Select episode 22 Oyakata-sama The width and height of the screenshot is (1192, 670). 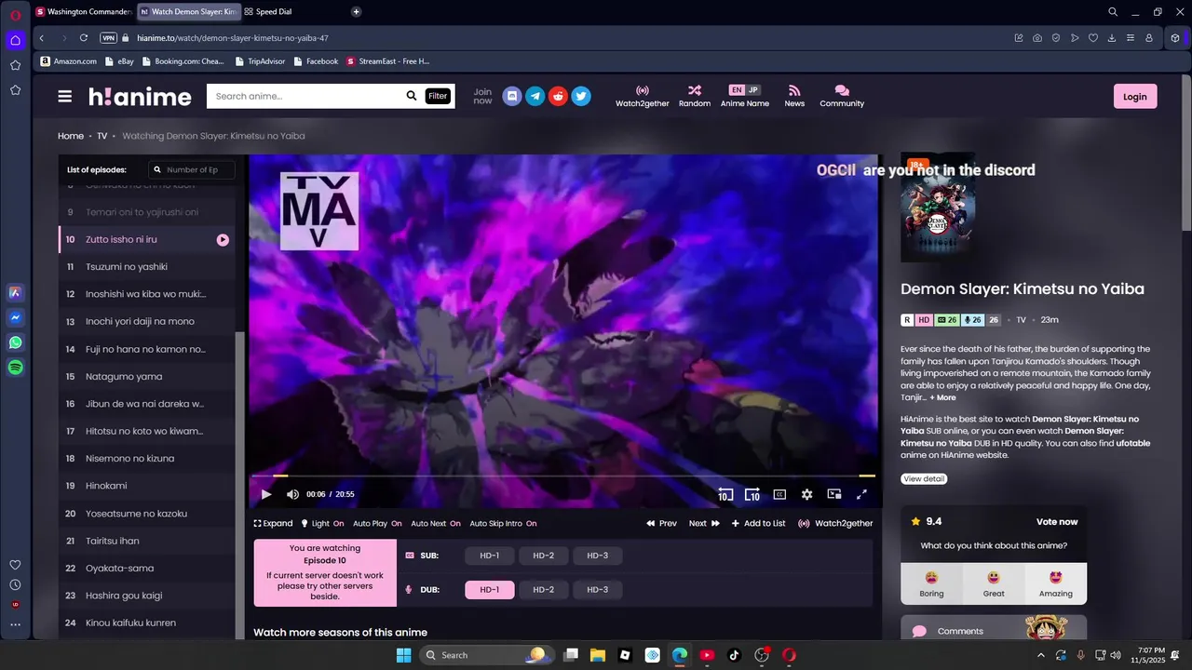pos(146,568)
